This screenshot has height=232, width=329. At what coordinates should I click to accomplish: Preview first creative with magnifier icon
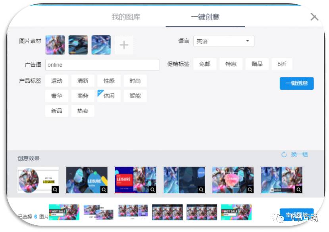point(55,189)
